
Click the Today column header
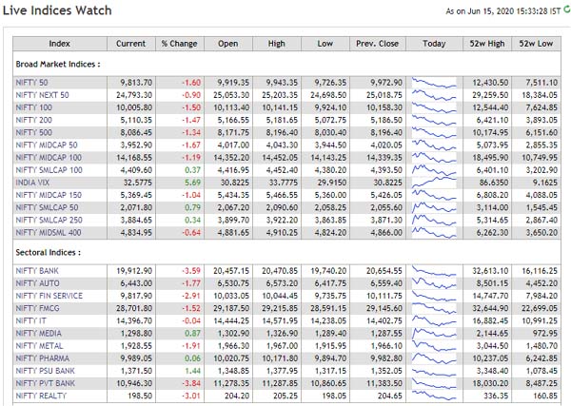[x=434, y=44]
